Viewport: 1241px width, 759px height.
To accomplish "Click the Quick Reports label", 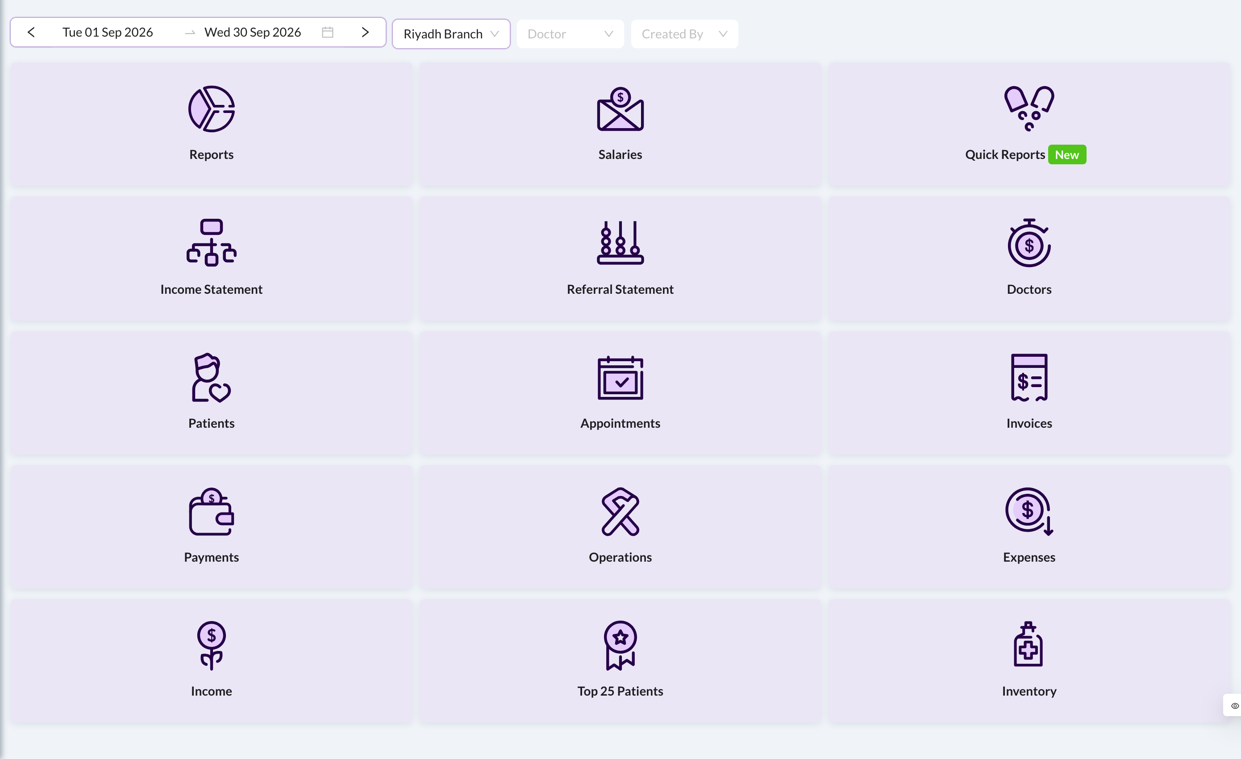I will coord(1005,154).
